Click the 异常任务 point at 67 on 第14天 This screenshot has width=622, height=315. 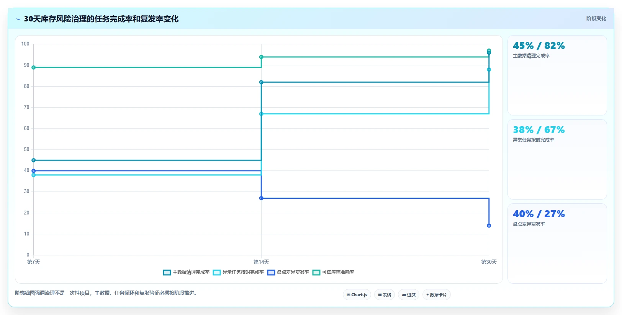tap(261, 114)
